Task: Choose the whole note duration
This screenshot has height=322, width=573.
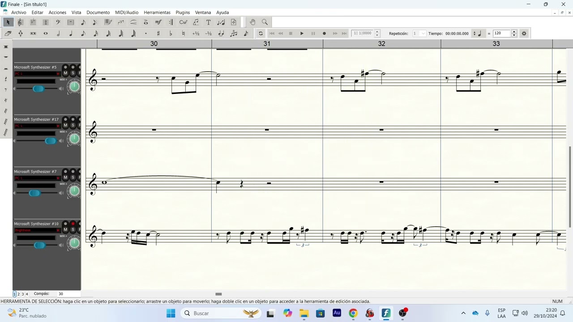Action: [46, 34]
